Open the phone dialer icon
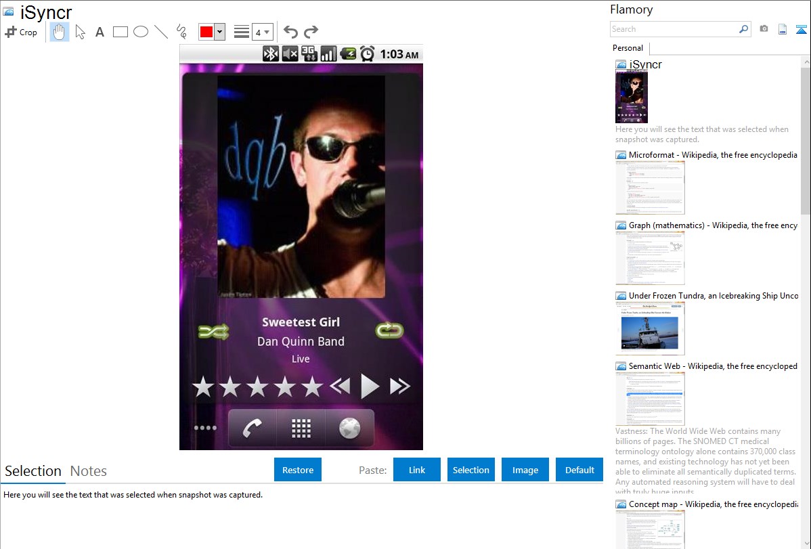The width and height of the screenshot is (811, 549). 252,428
